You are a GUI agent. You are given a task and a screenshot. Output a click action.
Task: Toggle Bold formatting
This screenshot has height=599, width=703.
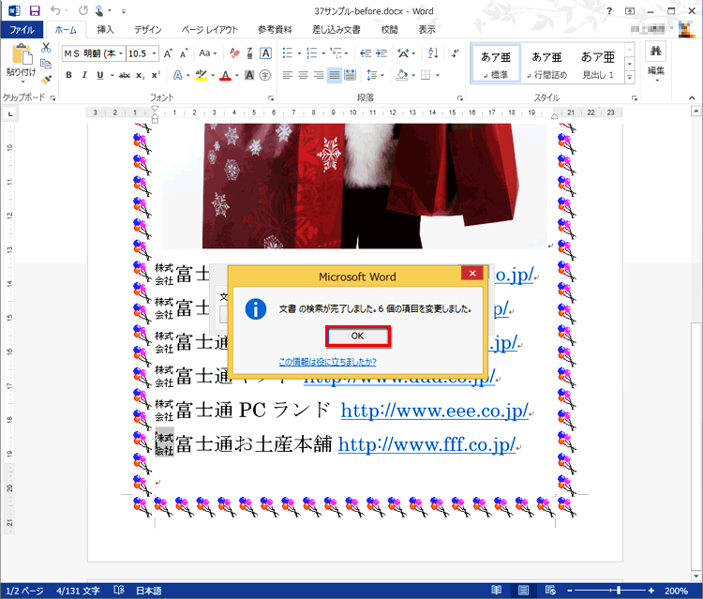68,75
